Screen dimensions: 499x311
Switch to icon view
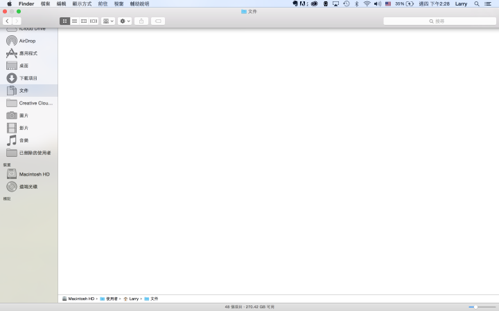click(x=64, y=21)
